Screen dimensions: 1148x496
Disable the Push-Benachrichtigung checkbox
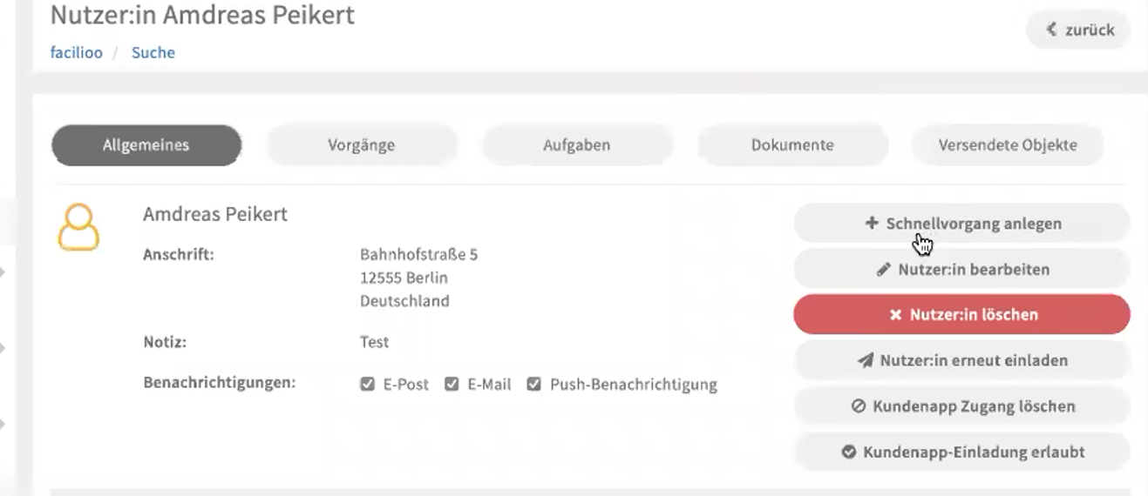[533, 385]
